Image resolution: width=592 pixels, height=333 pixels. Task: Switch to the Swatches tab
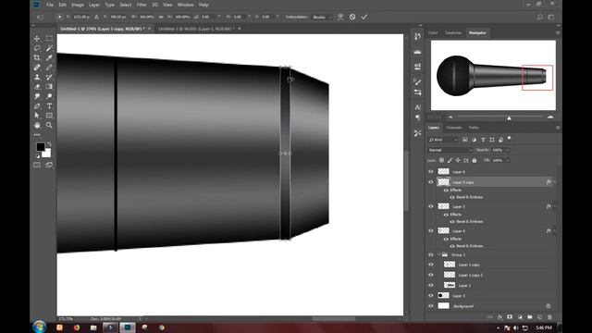tap(453, 33)
